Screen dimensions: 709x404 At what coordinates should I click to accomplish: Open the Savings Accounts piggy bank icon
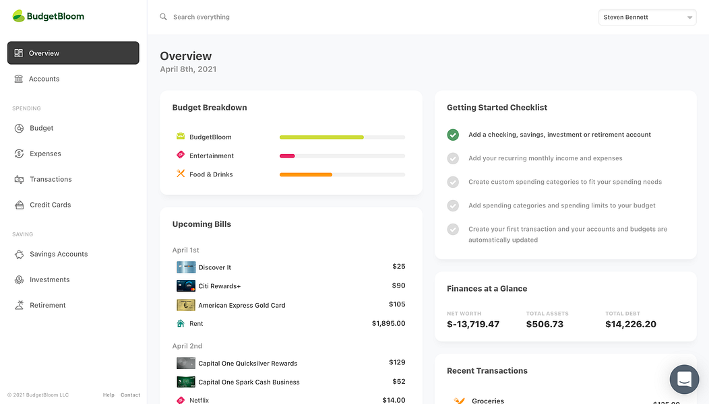[19, 254]
